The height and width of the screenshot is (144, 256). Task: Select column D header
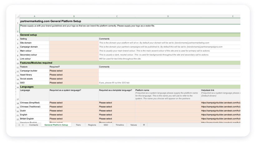[168, 16]
